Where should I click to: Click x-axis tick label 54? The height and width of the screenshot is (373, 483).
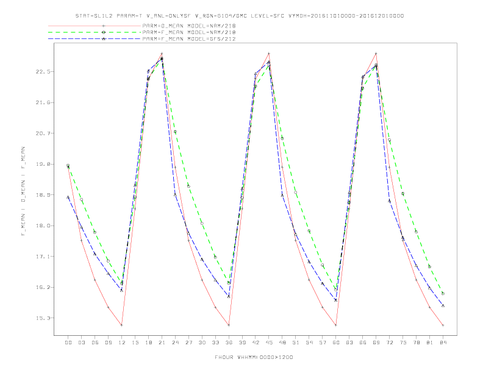pos(309,343)
